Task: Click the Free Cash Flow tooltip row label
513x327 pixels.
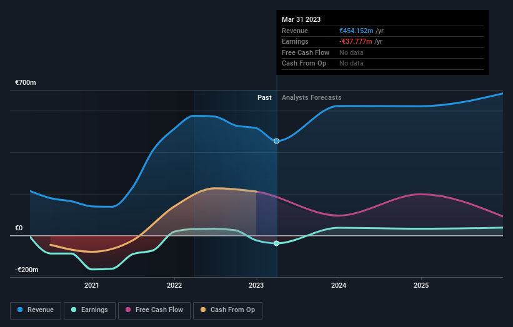Action: coord(306,52)
